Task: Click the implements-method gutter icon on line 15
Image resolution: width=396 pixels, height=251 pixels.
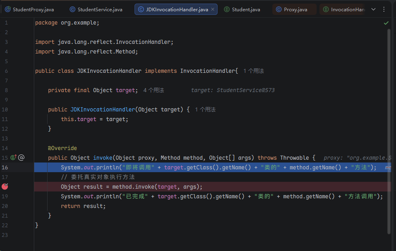Action: click(13, 158)
